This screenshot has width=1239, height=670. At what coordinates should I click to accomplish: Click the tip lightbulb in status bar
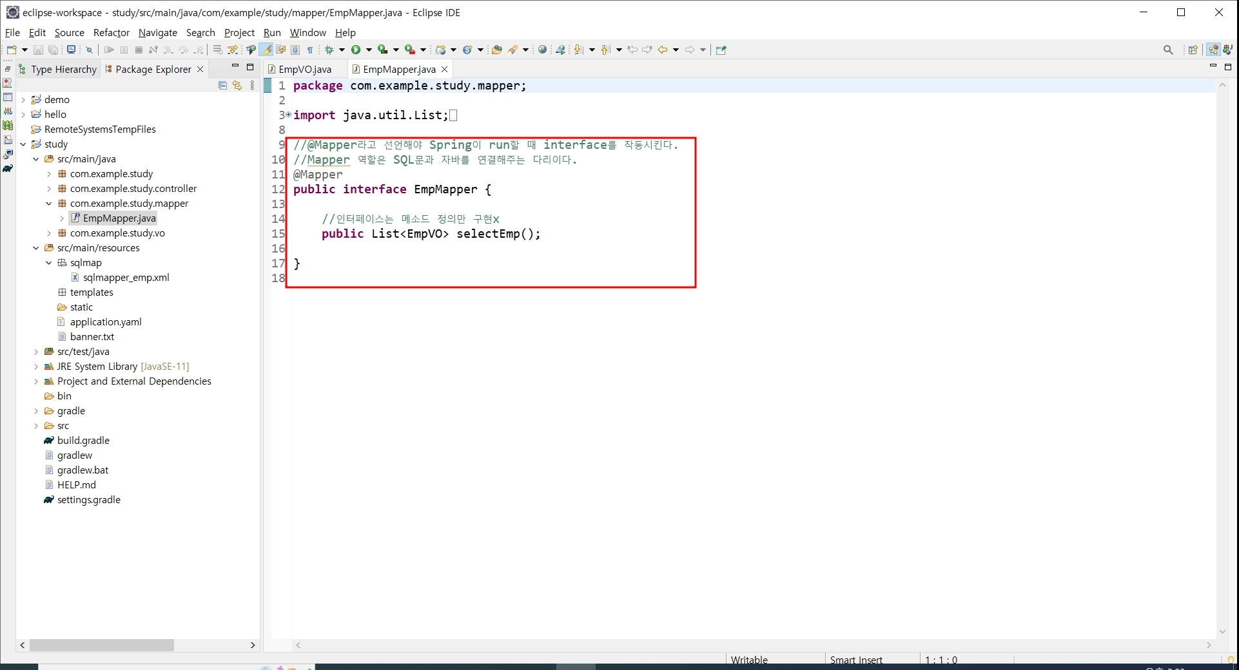pyautogui.click(x=1231, y=660)
